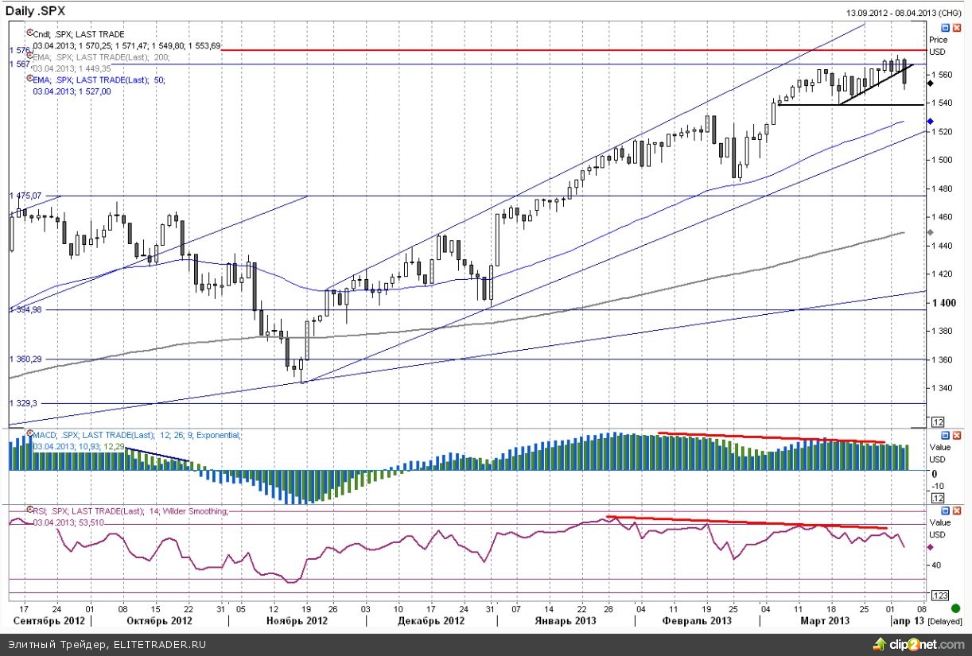
Task: Click the .12 precision box under price axis
Action: (x=938, y=421)
